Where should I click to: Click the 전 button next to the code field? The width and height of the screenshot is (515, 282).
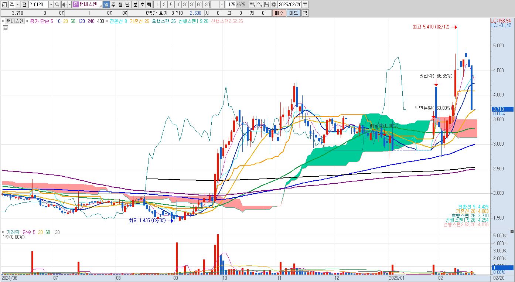click(x=24, y=4)
